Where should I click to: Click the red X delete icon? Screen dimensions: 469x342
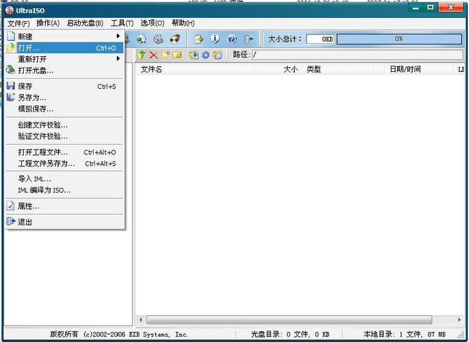click(153, 55)
